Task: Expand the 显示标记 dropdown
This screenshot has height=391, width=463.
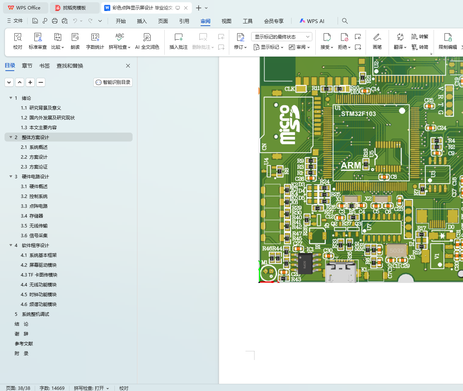Action: 268,47
